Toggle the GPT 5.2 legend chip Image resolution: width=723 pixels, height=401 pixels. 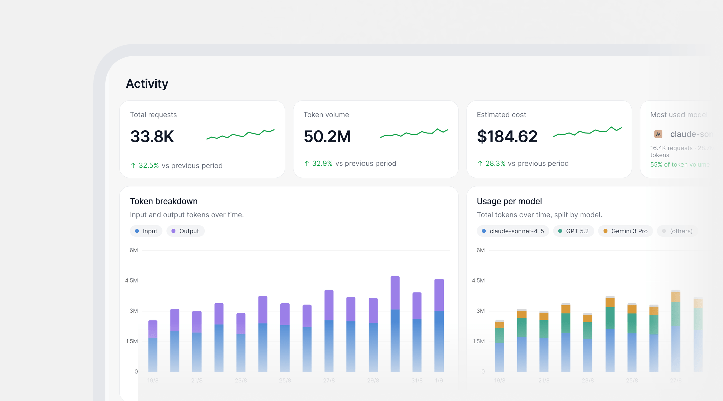click(573, 231)
